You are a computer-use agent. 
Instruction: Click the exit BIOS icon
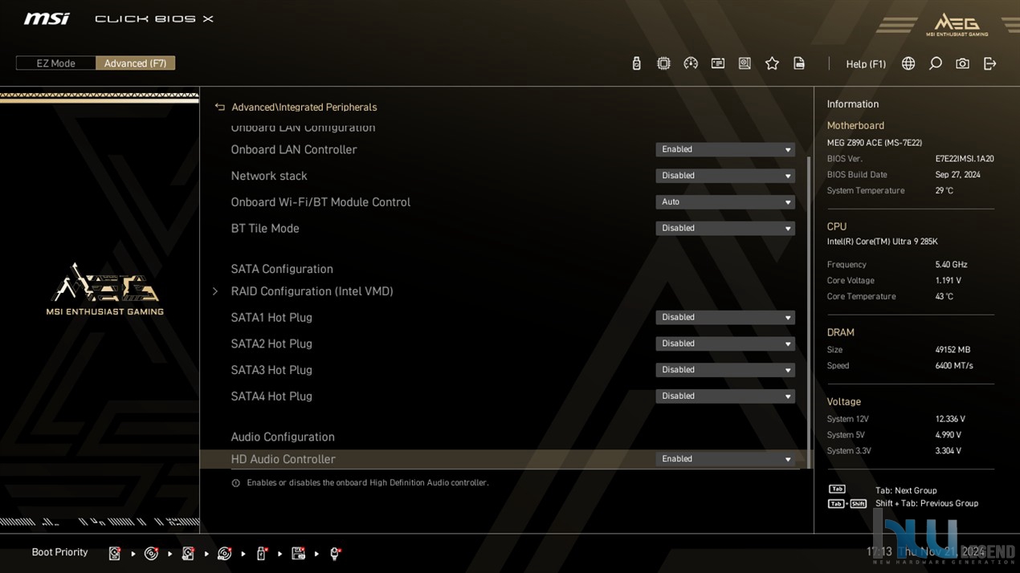click(989, 63)
